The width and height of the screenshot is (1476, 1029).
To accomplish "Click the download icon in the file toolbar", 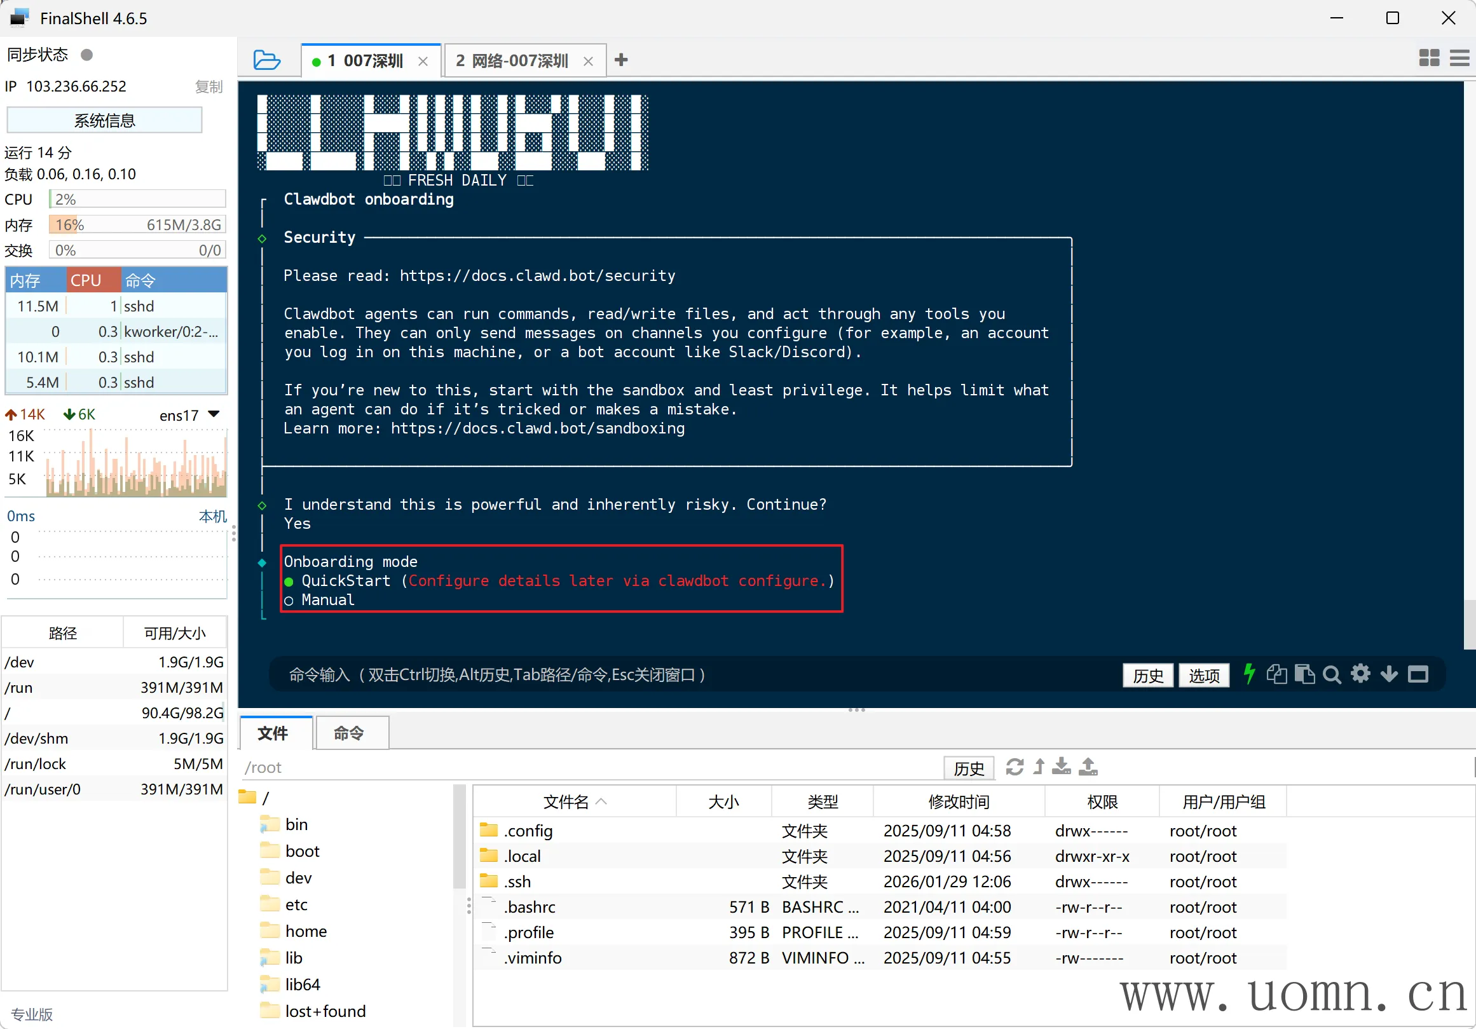I will coord(1062,767).
